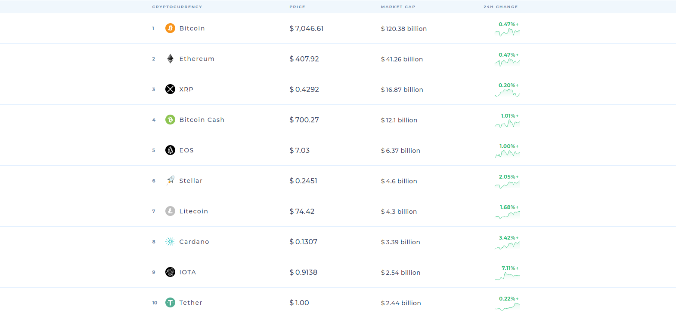Select market cap $16.87 billion
The width and height of the screenshot is (676, 319).
click(402, 90)
